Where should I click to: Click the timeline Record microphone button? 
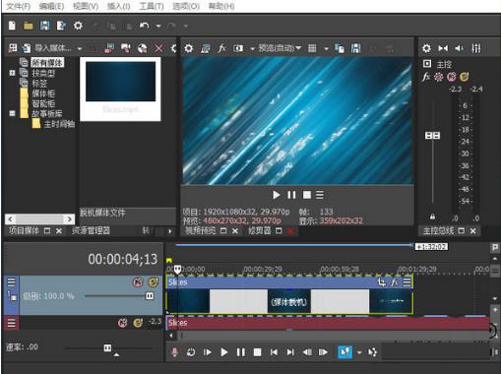175,352
